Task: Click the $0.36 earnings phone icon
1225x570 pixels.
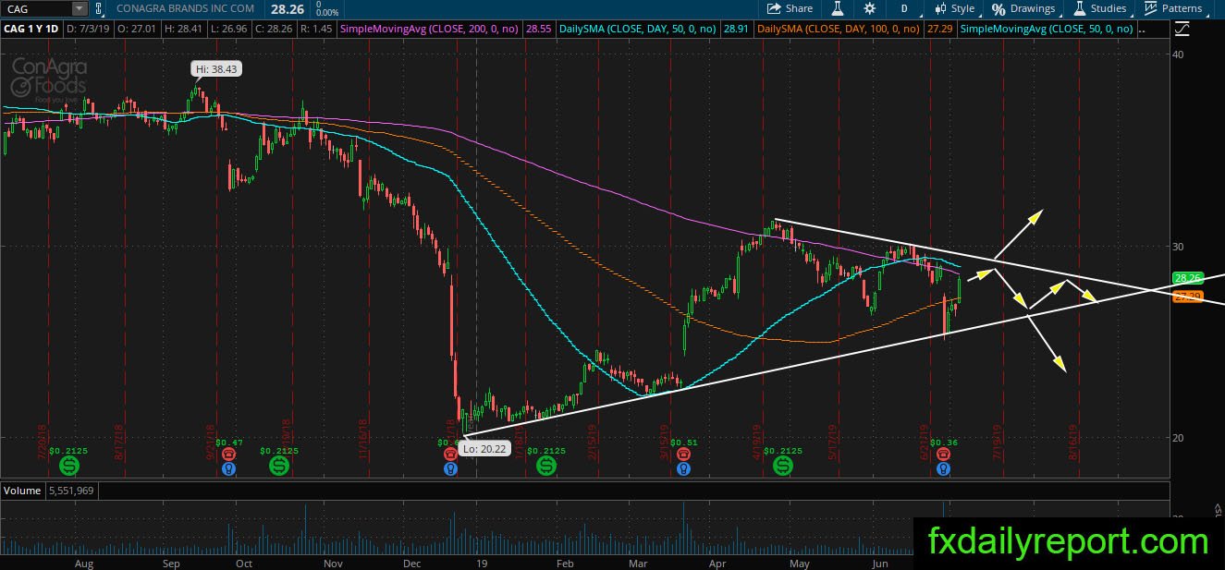Action: 944,455
